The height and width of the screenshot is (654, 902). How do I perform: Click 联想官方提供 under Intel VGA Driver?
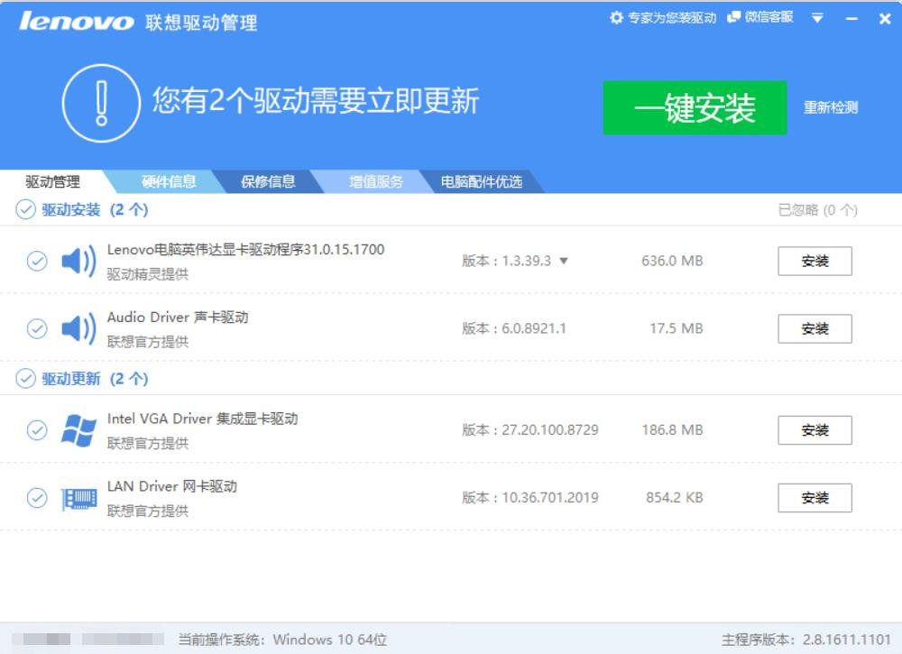148,444
